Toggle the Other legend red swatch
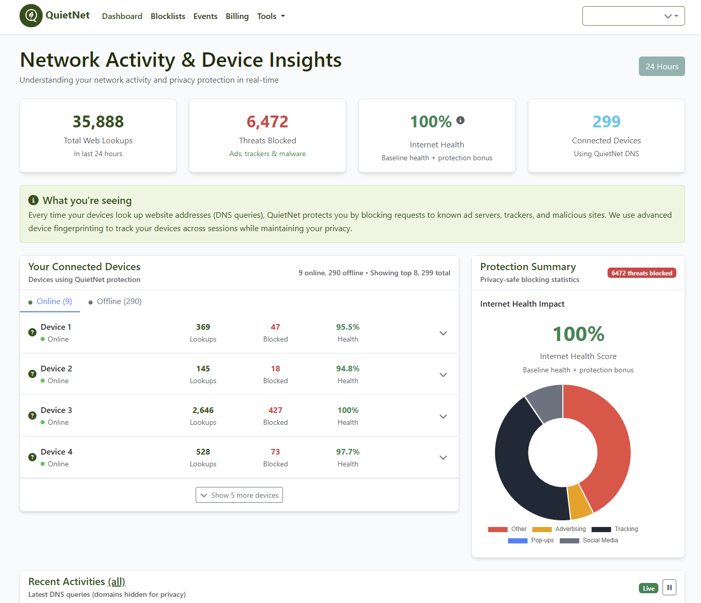Viewport: 701px width, 603px height. [x=498, y=529]
